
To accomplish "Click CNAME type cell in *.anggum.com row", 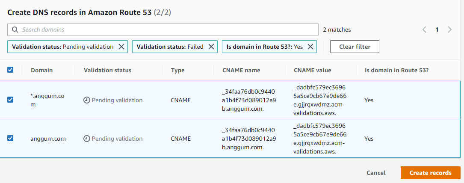I will click(x=180, y=100).
